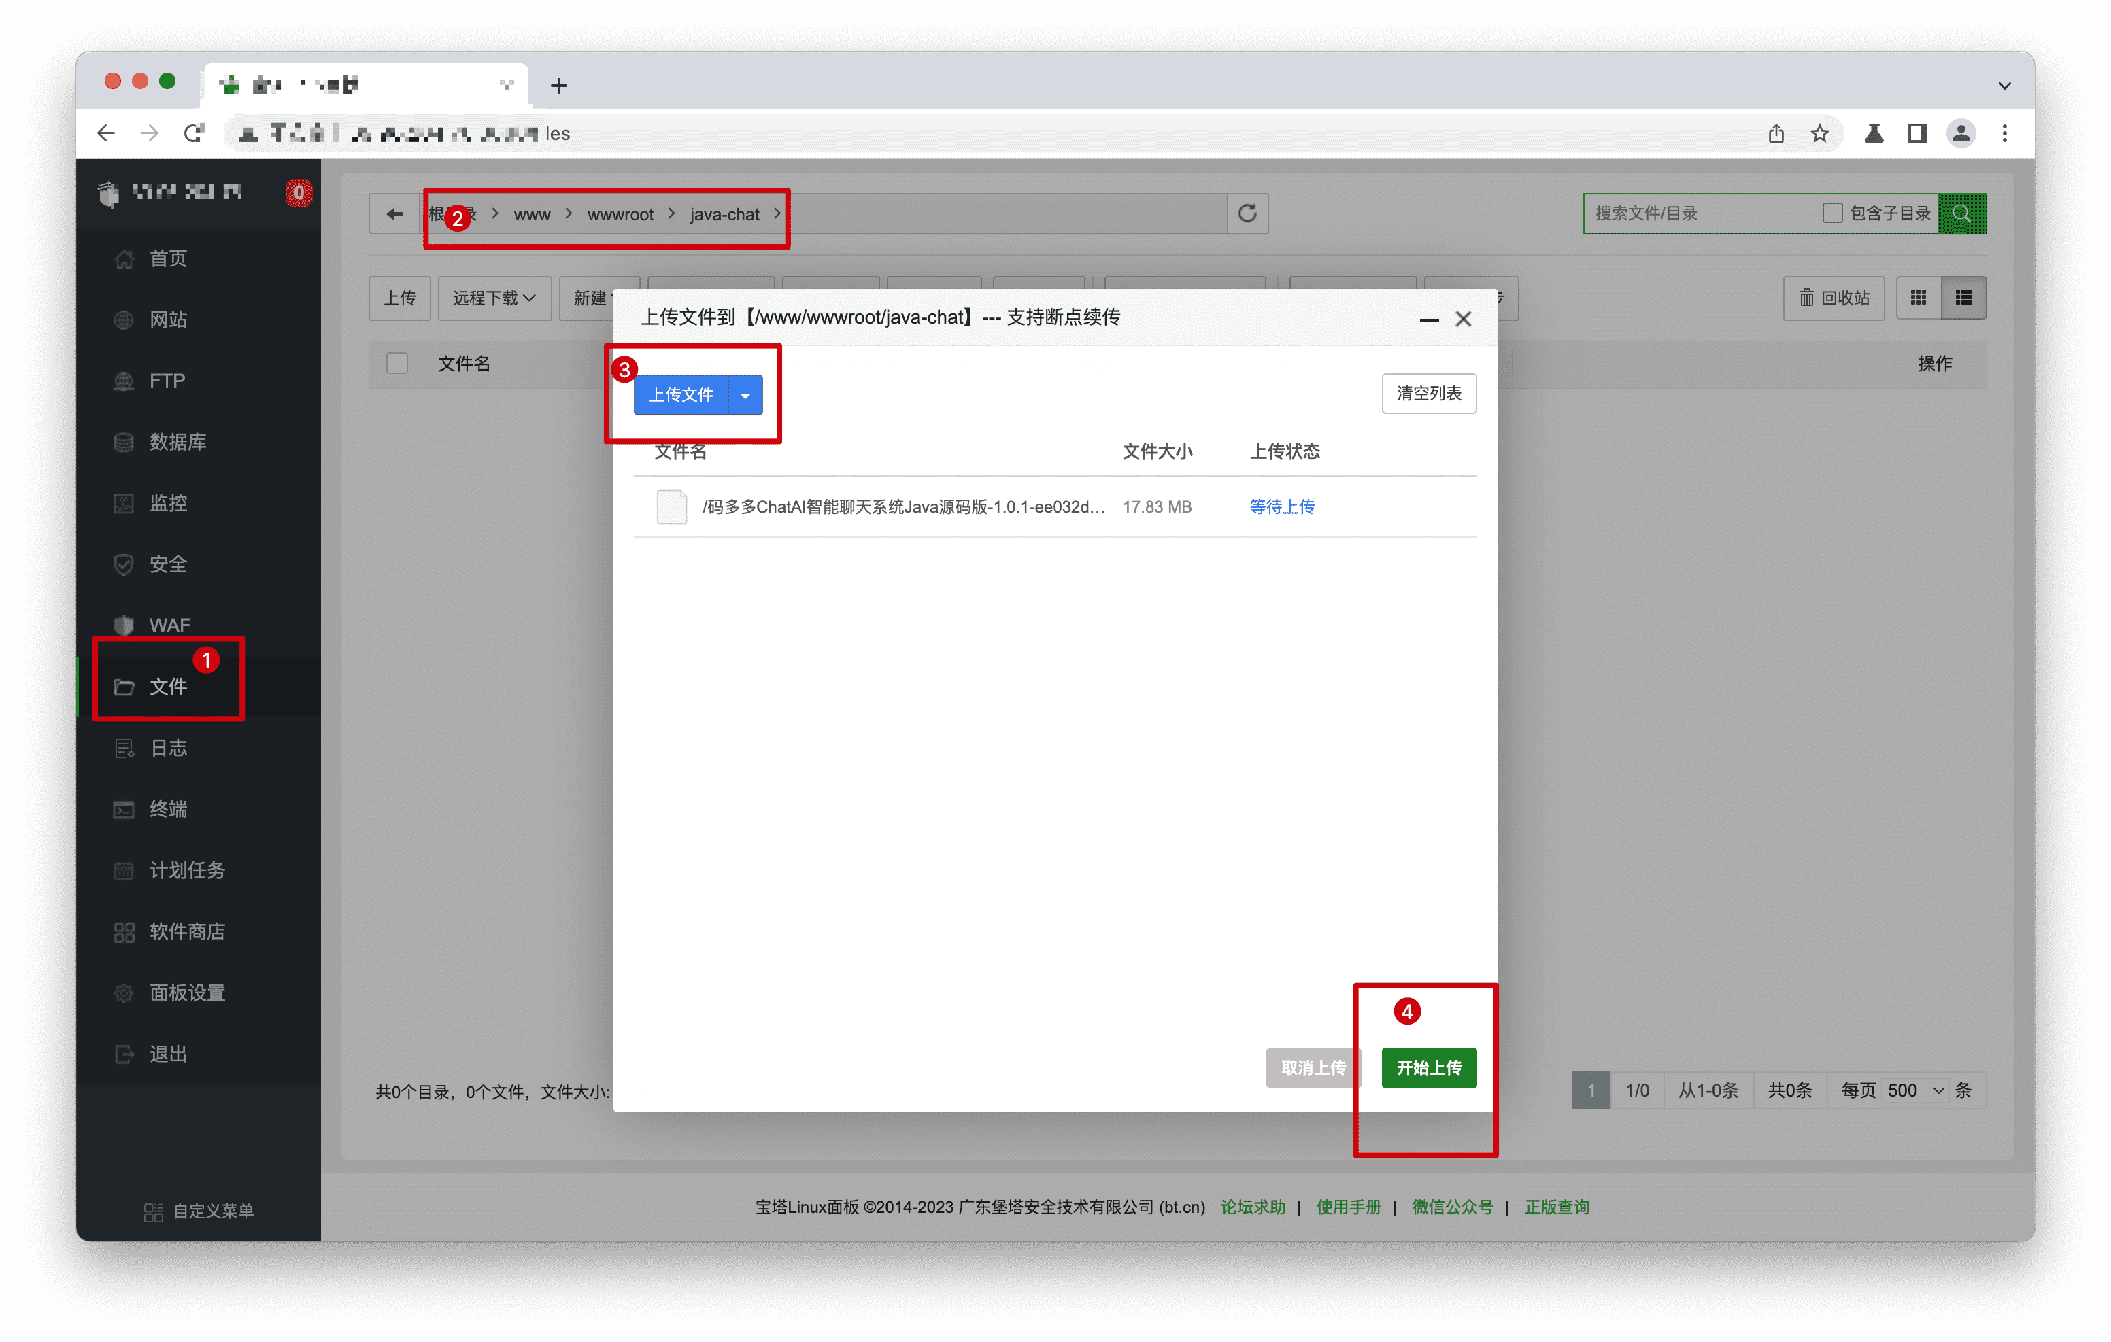
Task: Toggle select-all checkbox beside 文件名
Action: click(x=397, y=363)
